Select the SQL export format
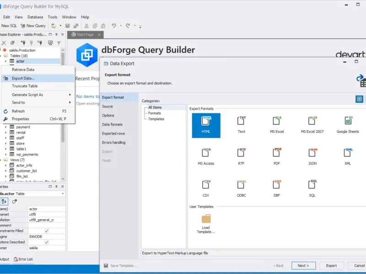The height and width of the screenshot is (274, 366). [312, 189]
